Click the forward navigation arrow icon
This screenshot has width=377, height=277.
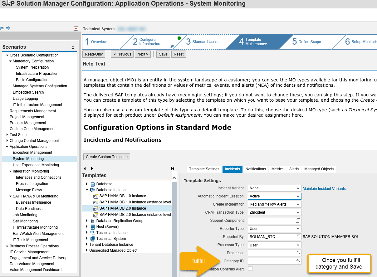point(8,28)
